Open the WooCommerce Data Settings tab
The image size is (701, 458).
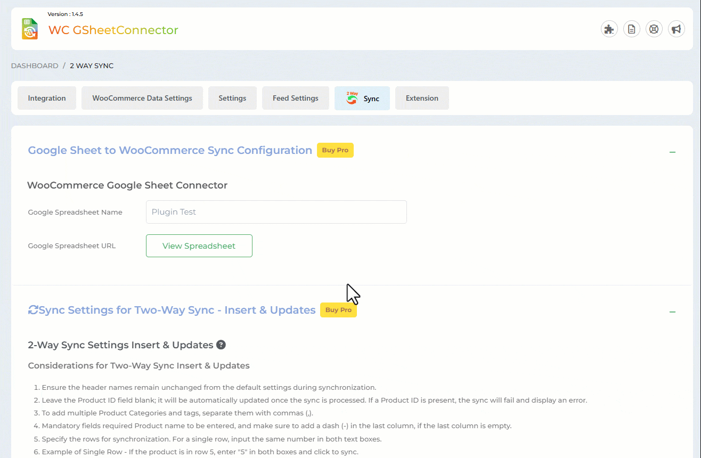(x=142, y=98)
